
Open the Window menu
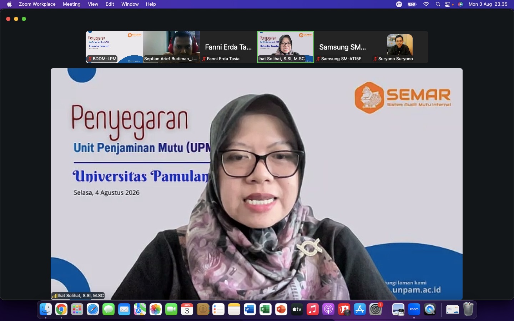[130, 4]
